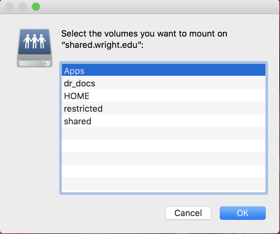This screenshot has height=234, width=280.
Task: Click the first empty row below shared
Action: 164,134
